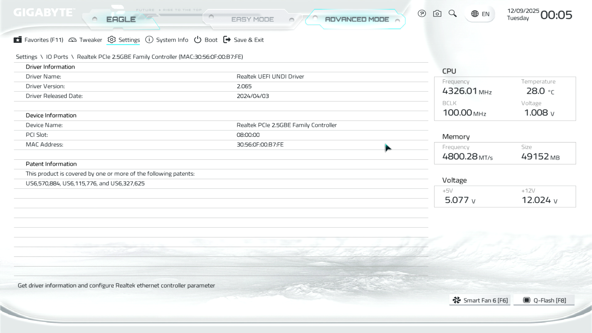This screenshot has width=592, height=333.
Task: Click the globe language icon
Action: pyautogui.click(x=475, y=14)
